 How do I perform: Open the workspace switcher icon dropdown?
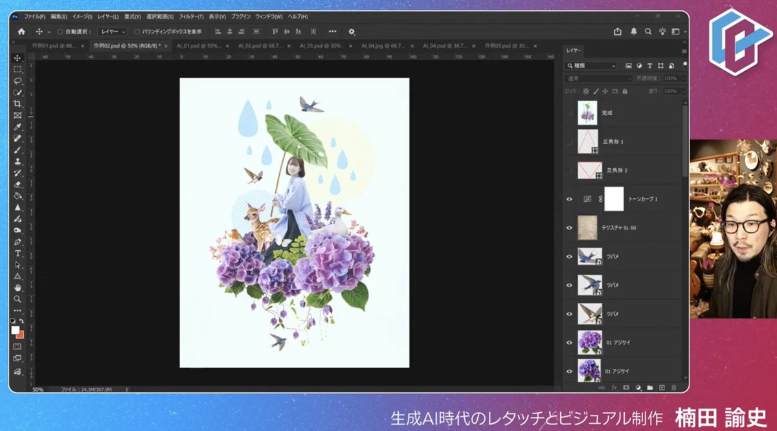pyautogui.click(x=677, y=31)
